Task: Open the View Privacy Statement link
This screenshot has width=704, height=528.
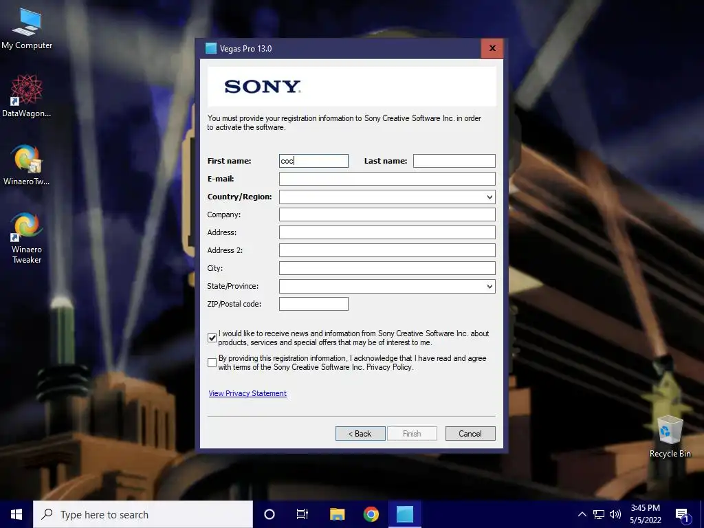Action: pyautogui.click(x=247, y=393)
